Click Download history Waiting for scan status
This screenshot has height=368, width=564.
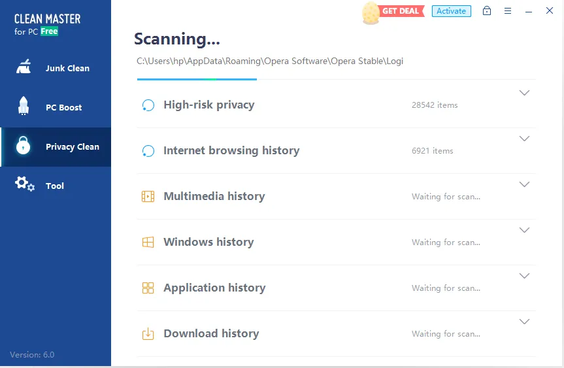(446, 333)
